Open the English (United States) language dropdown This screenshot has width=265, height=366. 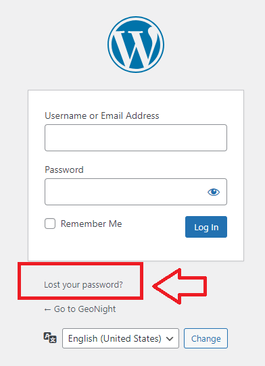(x=120, y=338)
